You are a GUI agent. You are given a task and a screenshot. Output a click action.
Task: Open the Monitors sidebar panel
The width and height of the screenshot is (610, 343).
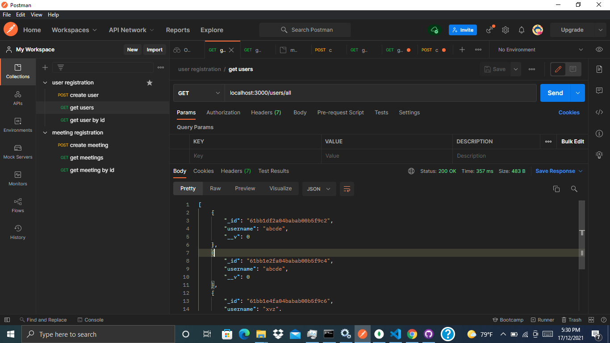tap(18, 179)
